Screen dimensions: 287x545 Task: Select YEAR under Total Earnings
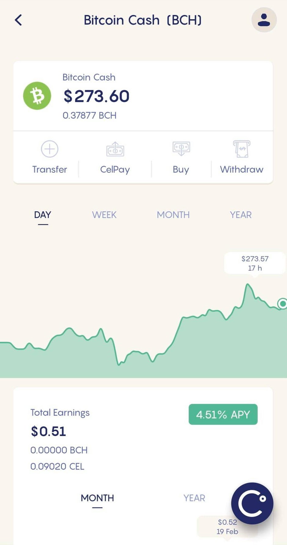pyautogui.click(x=194, y=498)
